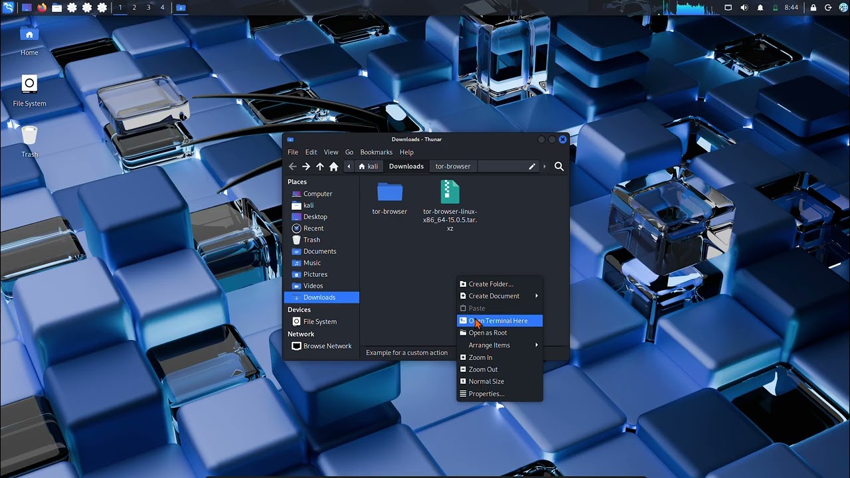Select the tor-browser tar.xz archive file

(450, 193)
